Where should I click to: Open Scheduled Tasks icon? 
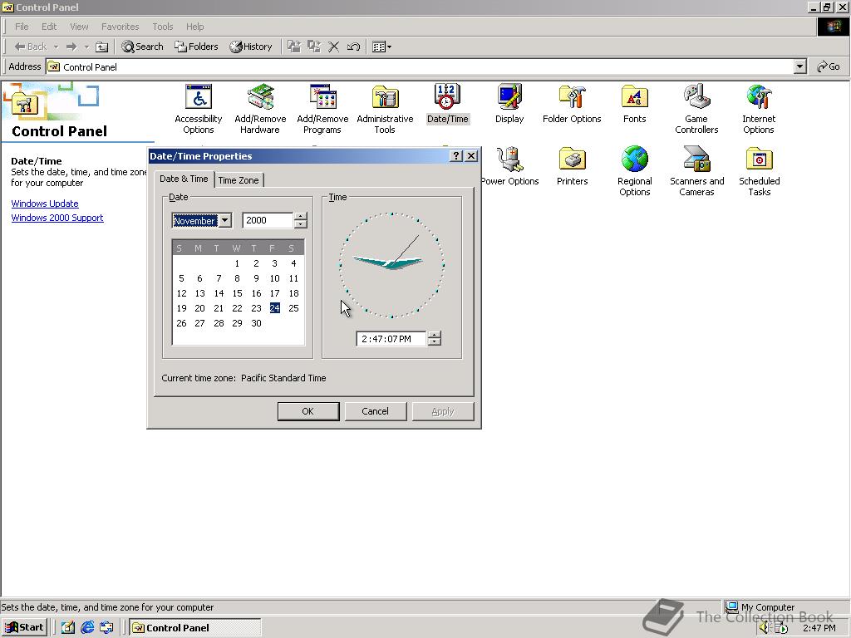760,171
